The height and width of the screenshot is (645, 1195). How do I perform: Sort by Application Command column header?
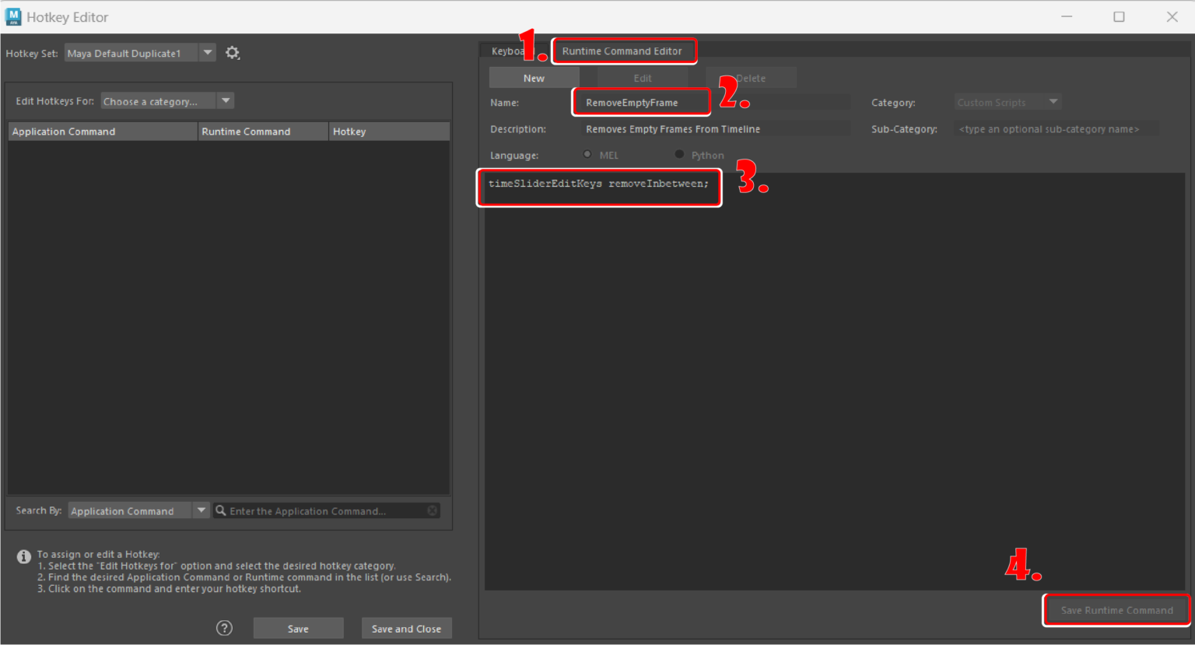(x=103, y=131)
